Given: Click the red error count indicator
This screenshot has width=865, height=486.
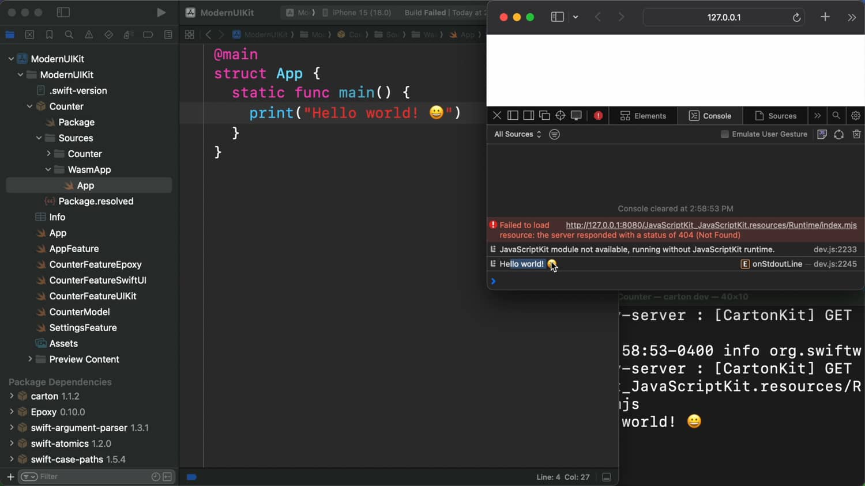Looking at the screenshot, I should [x=598, y=116].
